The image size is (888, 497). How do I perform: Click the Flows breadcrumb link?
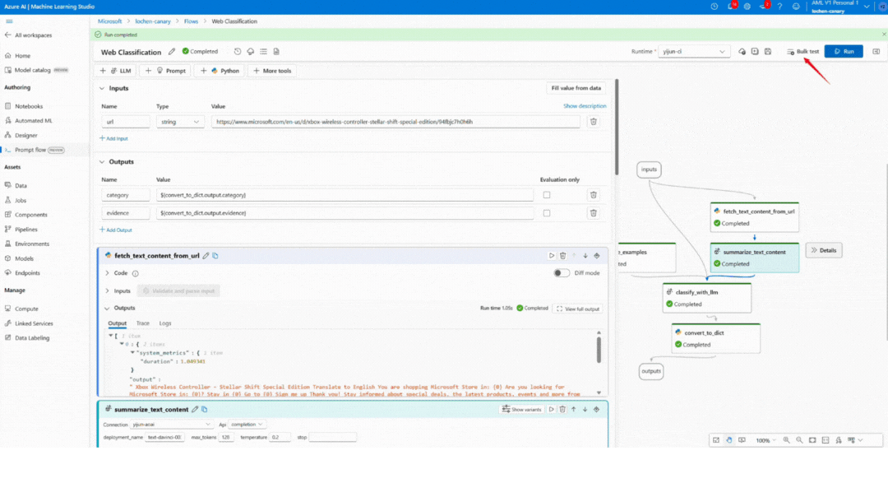point(191,21)
